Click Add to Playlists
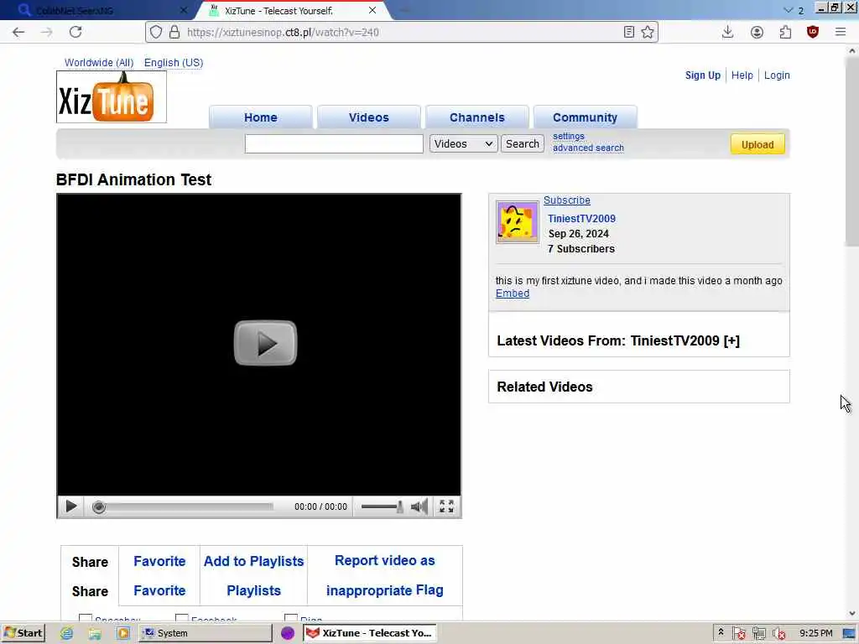Image resolution: width=859 pixels, height=644 pixels. click(253, 561)
